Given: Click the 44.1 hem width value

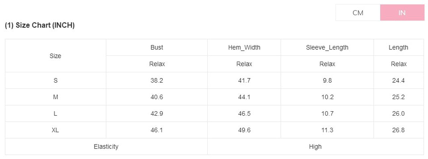Looking at the screenshot, I should [x=244, y=97].
